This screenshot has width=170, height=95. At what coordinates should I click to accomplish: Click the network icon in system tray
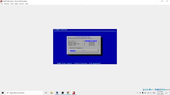tap(148, 93)
